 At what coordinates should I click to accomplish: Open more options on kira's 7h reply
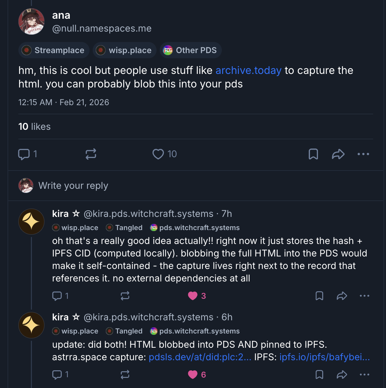364,296
